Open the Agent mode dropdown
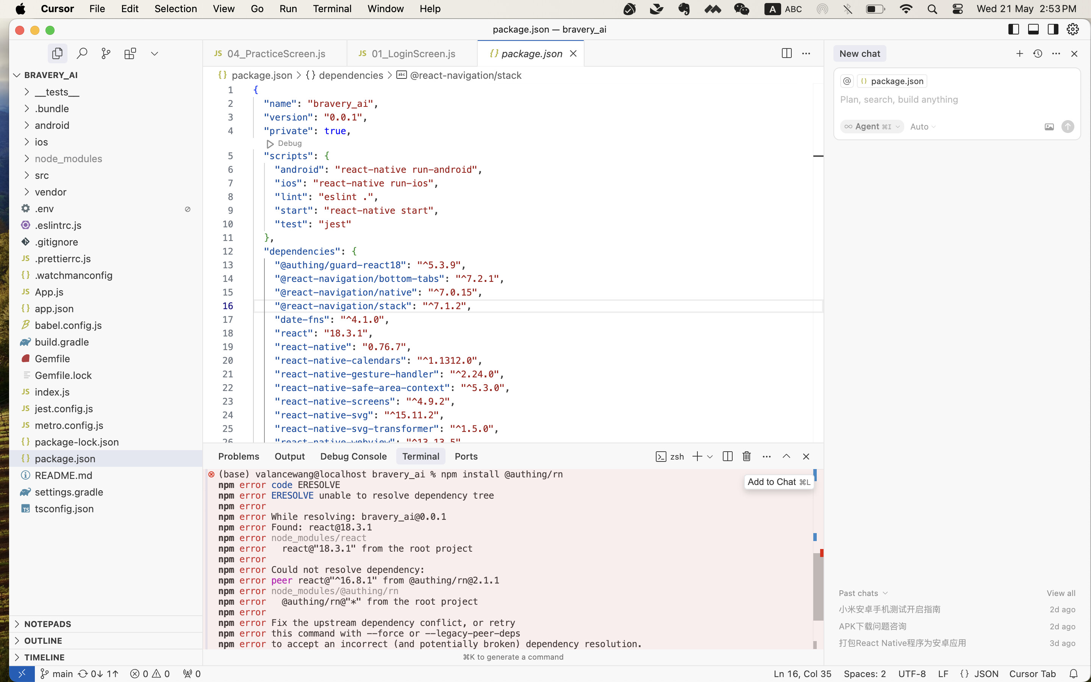The image size is (1091, 682). (x=872, y=127)
